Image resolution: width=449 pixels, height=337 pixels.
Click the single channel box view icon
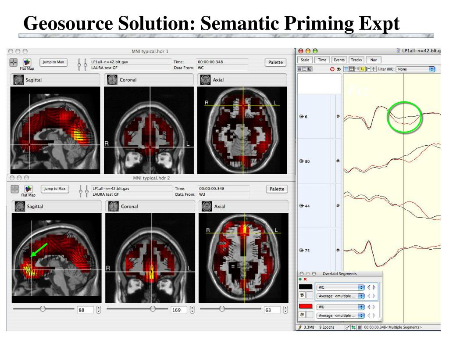click(x=310, y=69)
